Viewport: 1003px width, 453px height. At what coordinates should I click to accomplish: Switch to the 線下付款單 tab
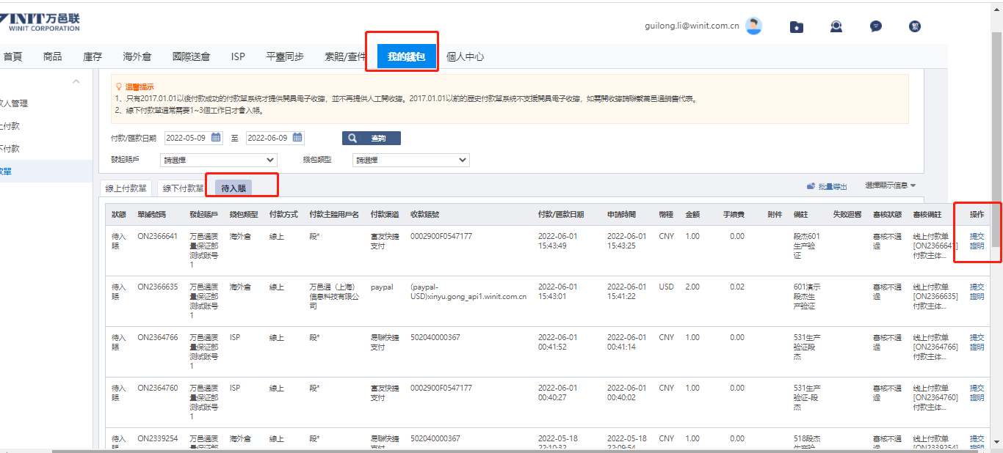[x=183, y=188]
